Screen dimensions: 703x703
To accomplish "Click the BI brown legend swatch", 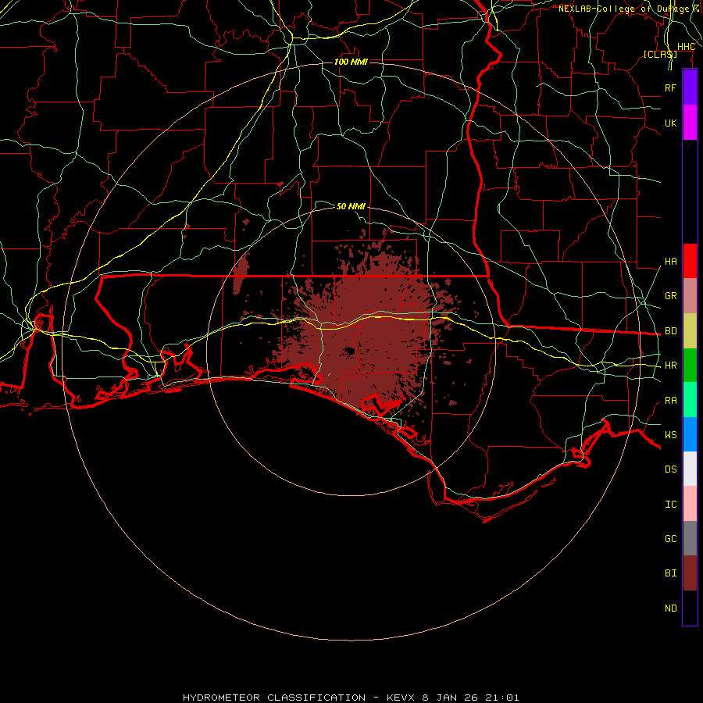I will pos(690,573).
